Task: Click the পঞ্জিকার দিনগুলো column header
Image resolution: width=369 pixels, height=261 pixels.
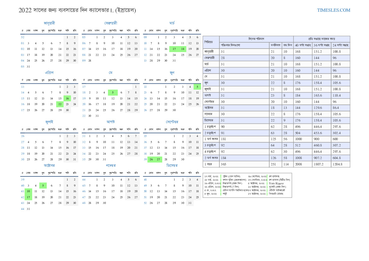Action: [x=244, y=45]
